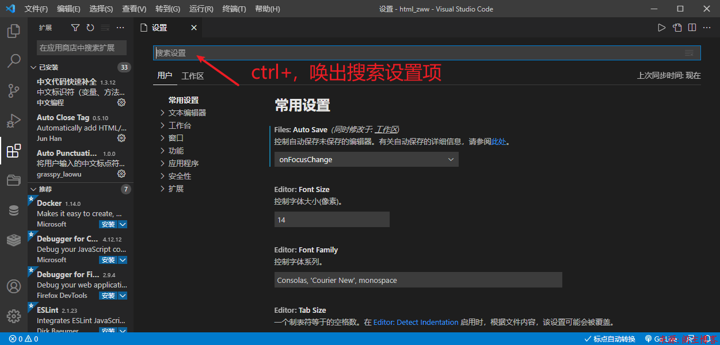720x345 pixels.
Task: Open the Accounts icon in activity bar
Action: coord(14,286)
